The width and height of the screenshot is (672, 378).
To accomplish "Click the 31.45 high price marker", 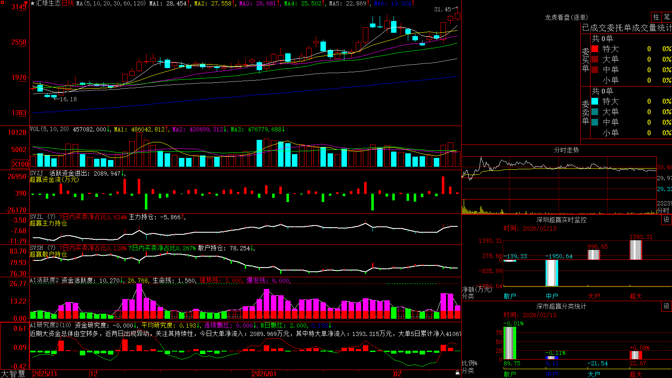I will [x=443, y=9].
